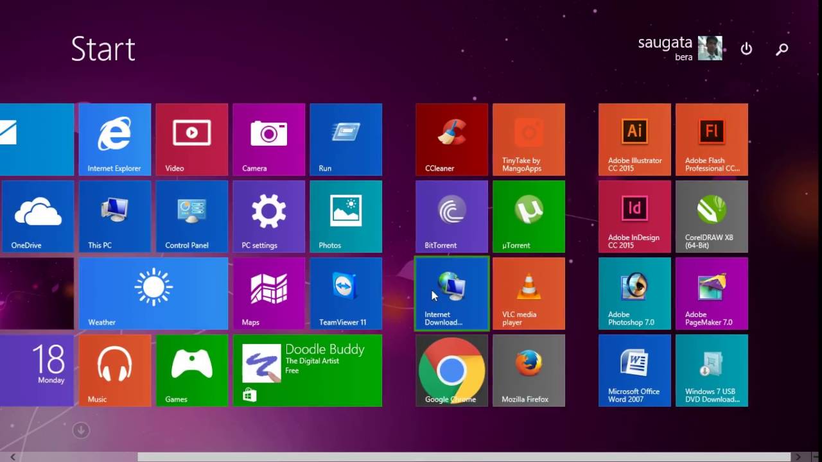Launch Adobe PageMaker 7.0

pyautogui.click(x=712, y=293)
